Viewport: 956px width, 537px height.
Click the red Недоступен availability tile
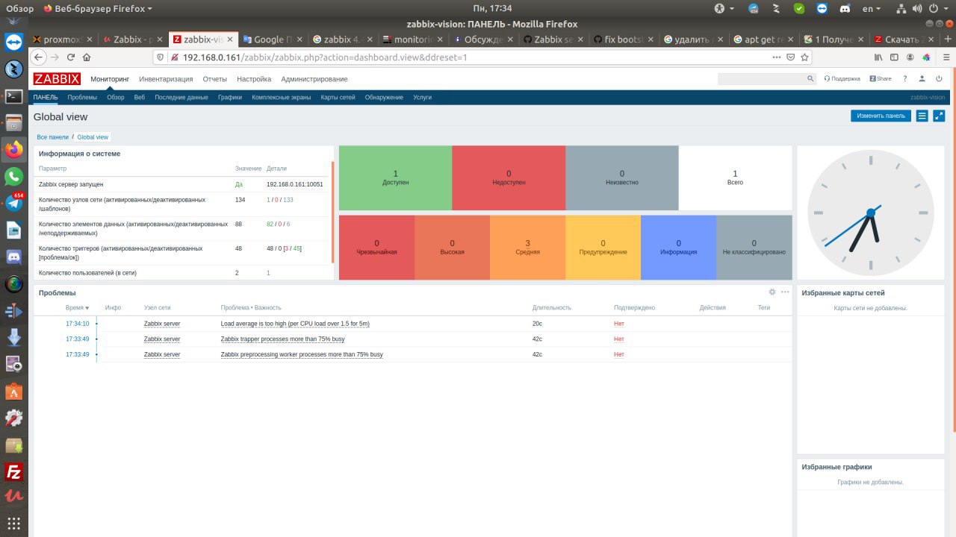click(509, 178)
